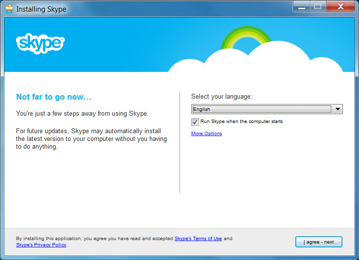Open Skype's Privacy Policy link
This screenshot has width=359, height=260.
pos(41,245)
